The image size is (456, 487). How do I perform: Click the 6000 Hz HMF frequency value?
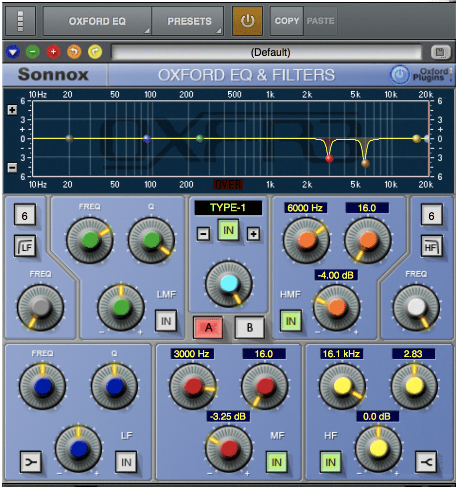305,208
